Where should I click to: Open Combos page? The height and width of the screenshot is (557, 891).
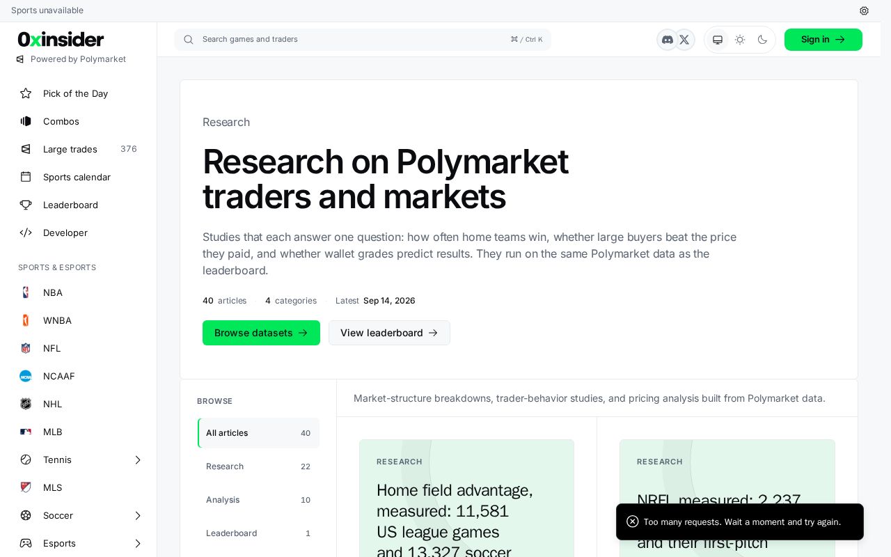(78, 121)
